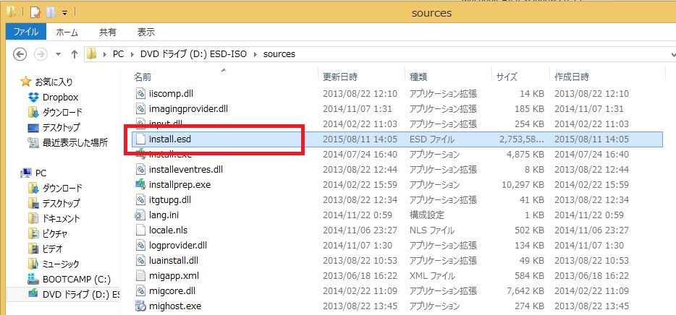
Task: Click migapp.xml file icon
Action: (x=140, y=275)
